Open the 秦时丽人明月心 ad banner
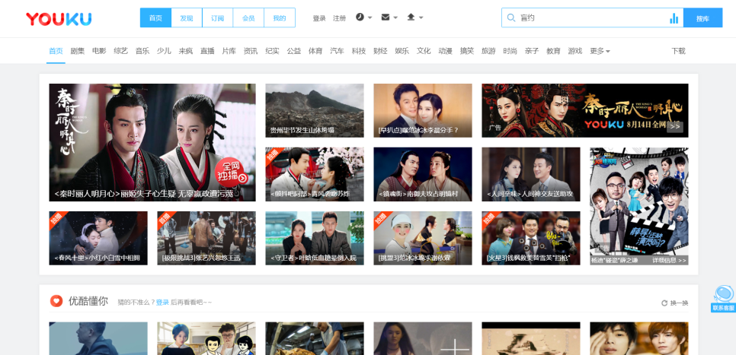The height and width of the screenshot is (355, 736). [x=585, y=110]
